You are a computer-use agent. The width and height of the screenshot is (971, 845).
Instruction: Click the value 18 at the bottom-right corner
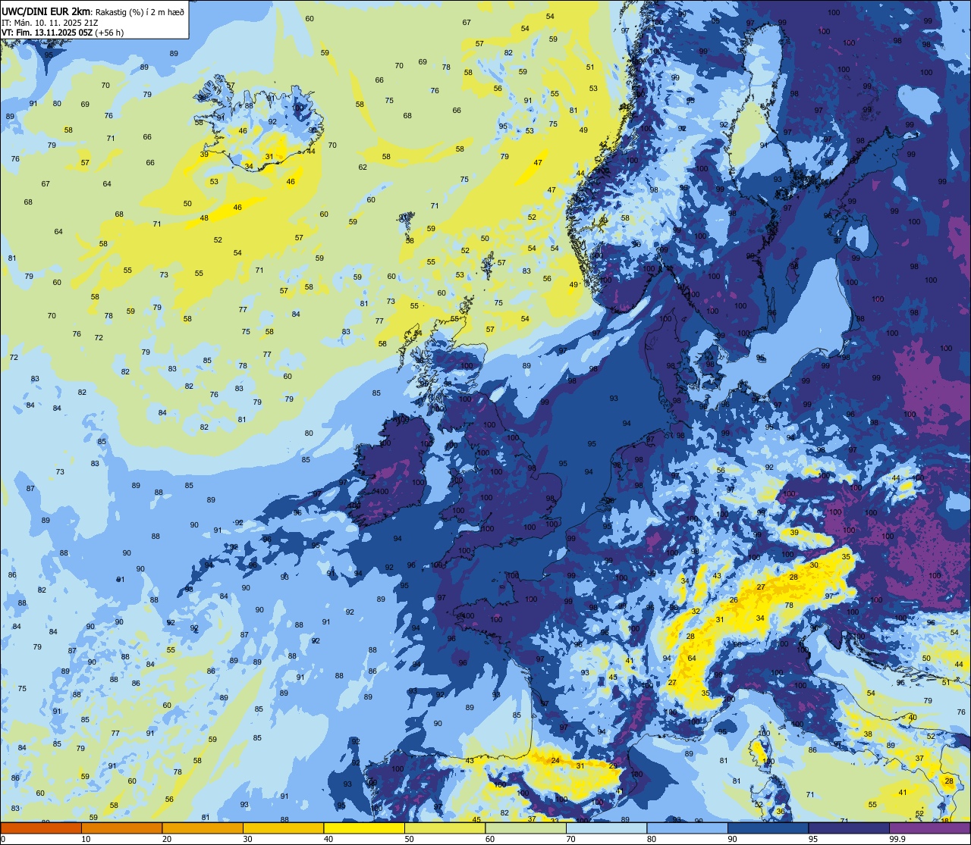click(x=944, y=820)
